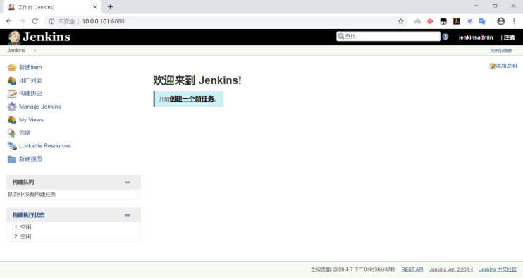The width and height of the screenshot is (523, 278).
Task: Click the browser address bar URL
Action: [x=104, y=21]
